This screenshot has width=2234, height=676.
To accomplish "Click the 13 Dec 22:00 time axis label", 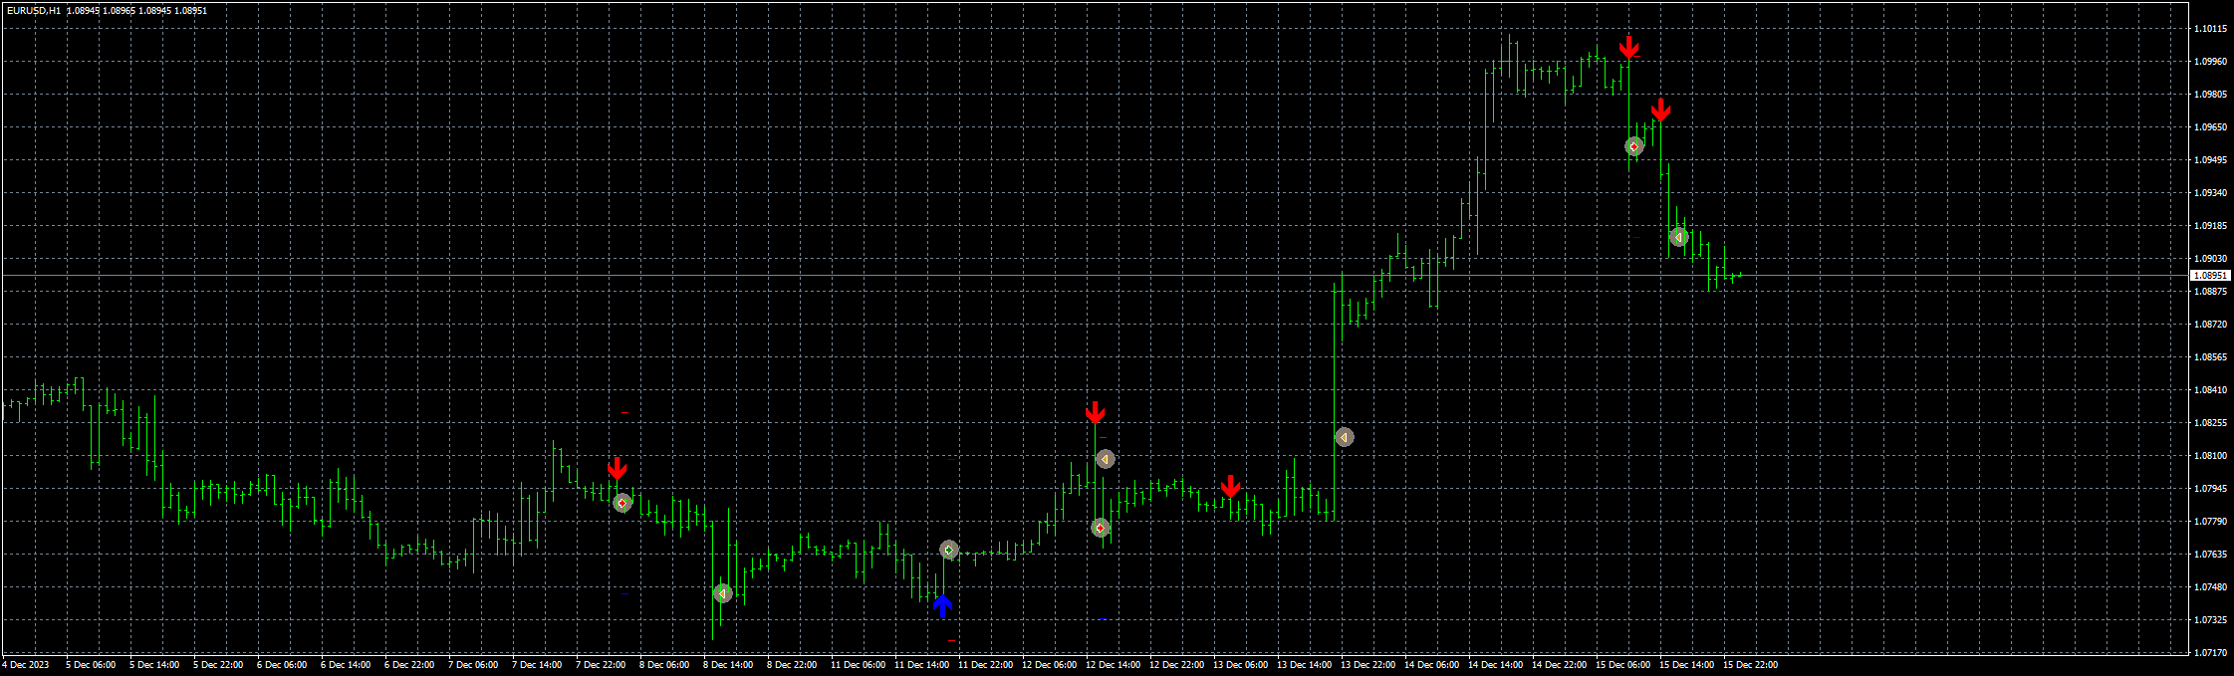I will click(x=1367, y=665).
